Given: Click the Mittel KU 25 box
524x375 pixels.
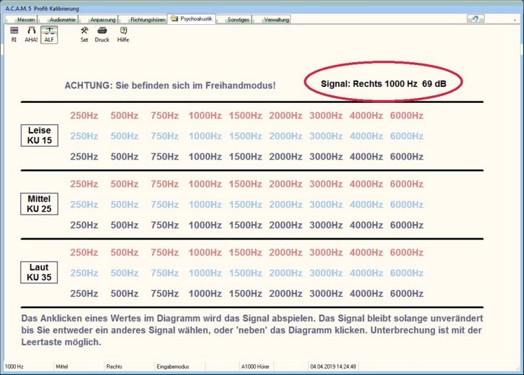Looking at the screenshot, I should 39,204.
